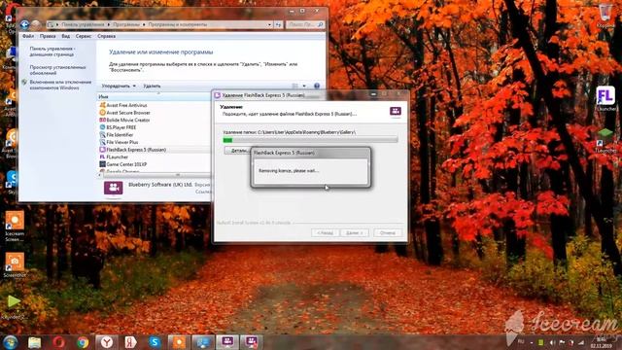
Task: Open the Вид menu
Action: tap(66, 36)
